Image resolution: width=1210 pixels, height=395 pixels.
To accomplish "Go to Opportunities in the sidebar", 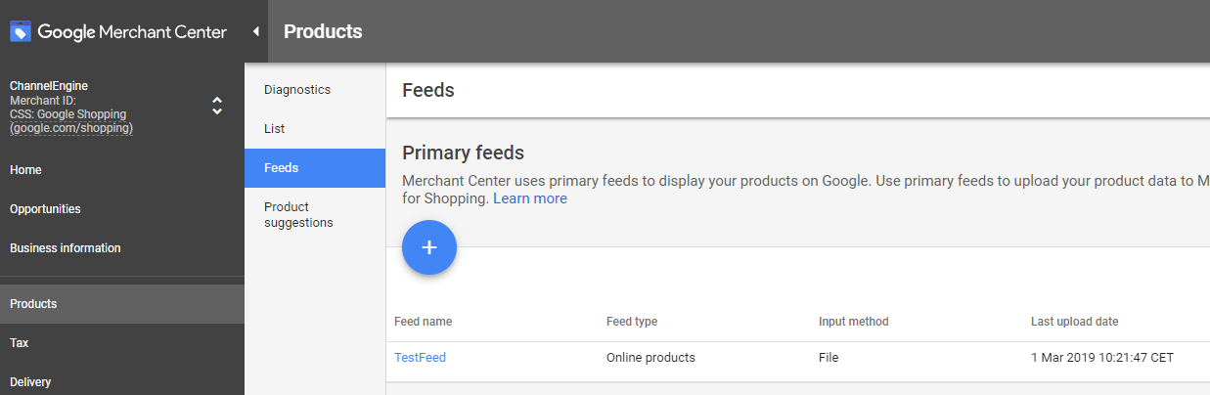I will tap(45, 209).
